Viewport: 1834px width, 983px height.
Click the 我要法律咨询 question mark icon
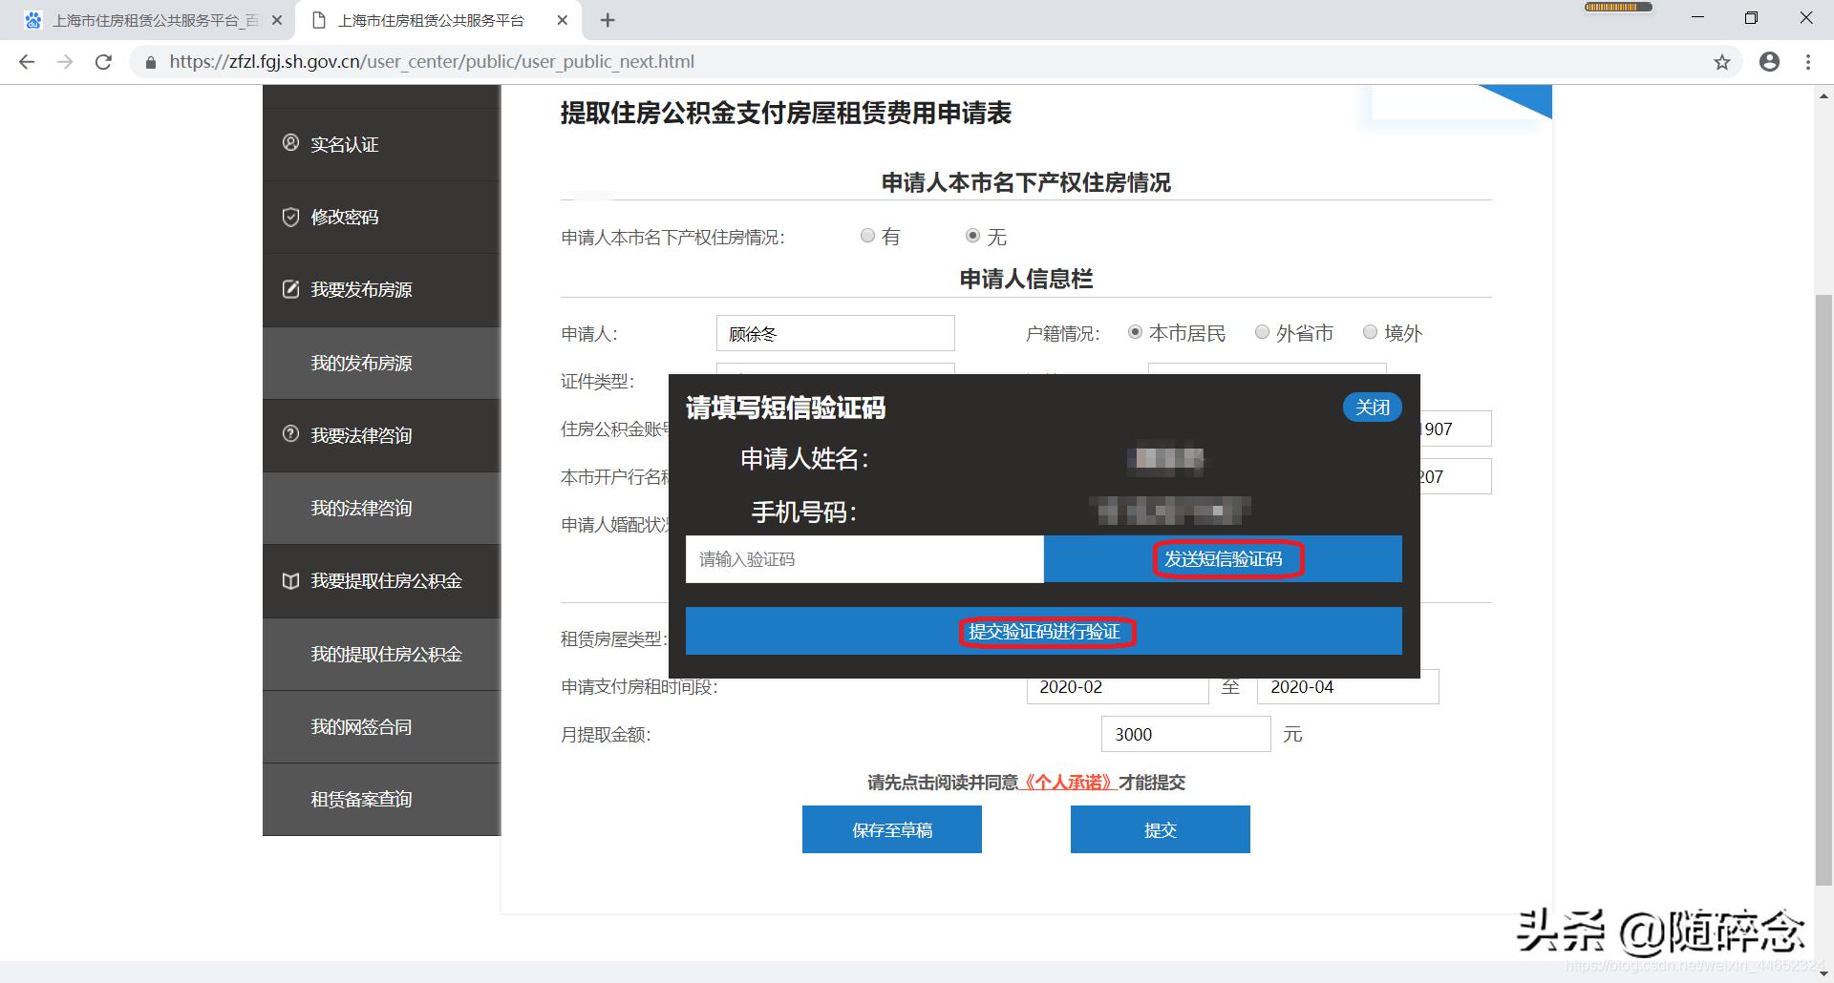click(x=291, y=434)
